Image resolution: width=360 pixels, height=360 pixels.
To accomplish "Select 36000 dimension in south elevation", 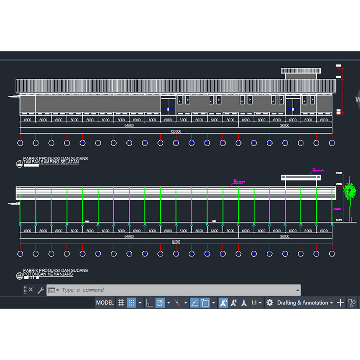I will (285, 125).
